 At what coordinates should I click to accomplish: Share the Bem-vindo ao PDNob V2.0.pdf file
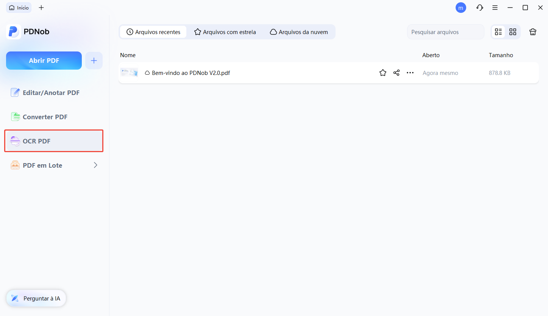pyautogui.click(x=397, y=73)
